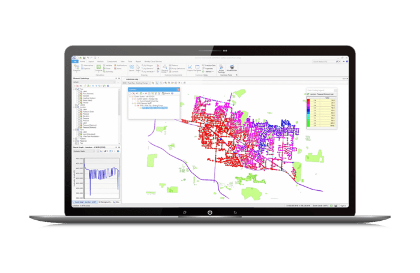Select the watertown.wtg document tab
Screen dimensions: 420x273
coord(133,79)
